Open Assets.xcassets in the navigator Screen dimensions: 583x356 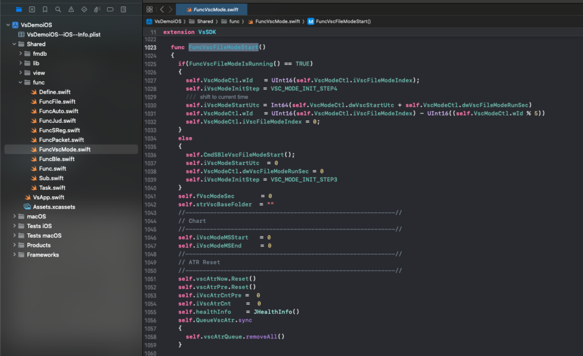[54, 207]
